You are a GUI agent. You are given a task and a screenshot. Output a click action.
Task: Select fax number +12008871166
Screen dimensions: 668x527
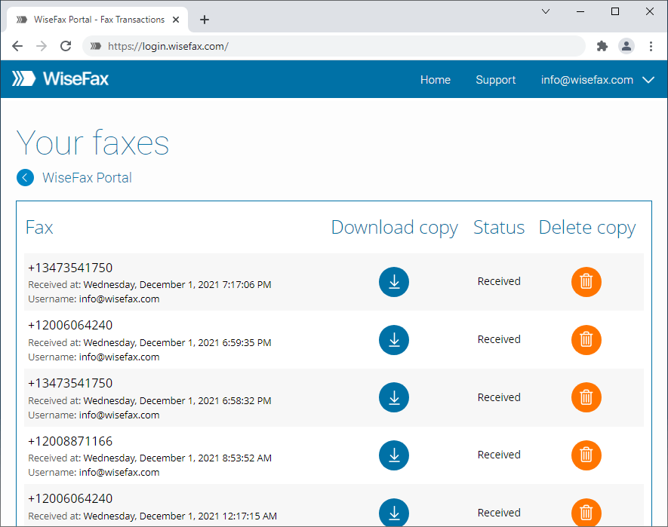click(70, 441)
